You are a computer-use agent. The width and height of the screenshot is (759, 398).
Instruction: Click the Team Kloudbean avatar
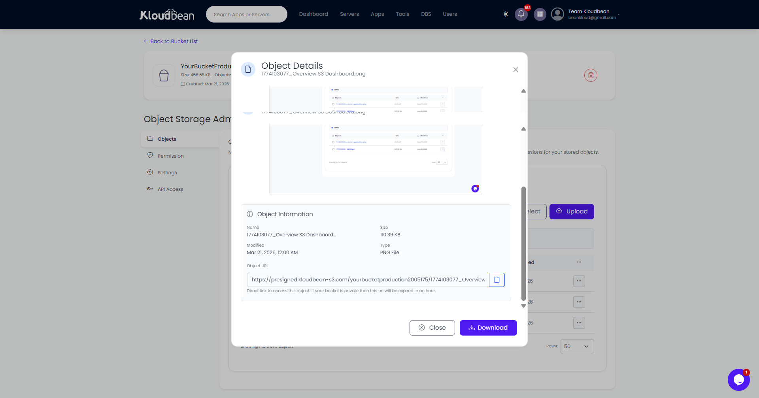557,14
